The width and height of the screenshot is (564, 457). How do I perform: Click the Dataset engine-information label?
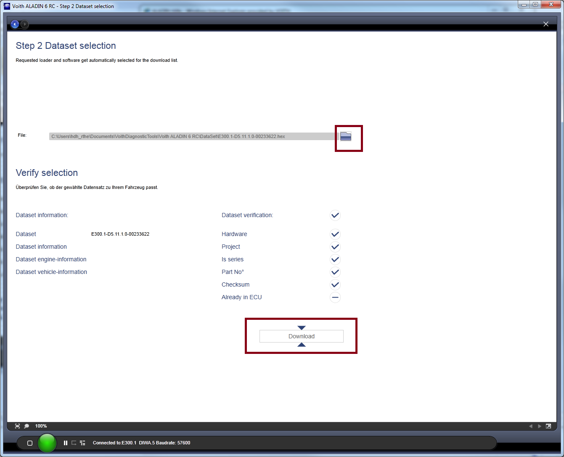(x=51, y=260)
